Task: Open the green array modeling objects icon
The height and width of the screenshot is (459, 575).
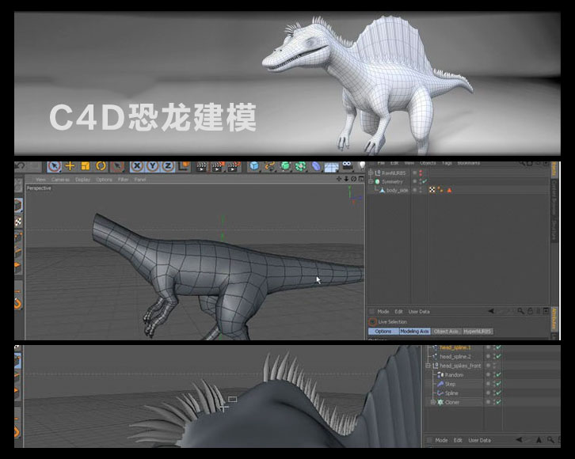Action: click(300, 166)
